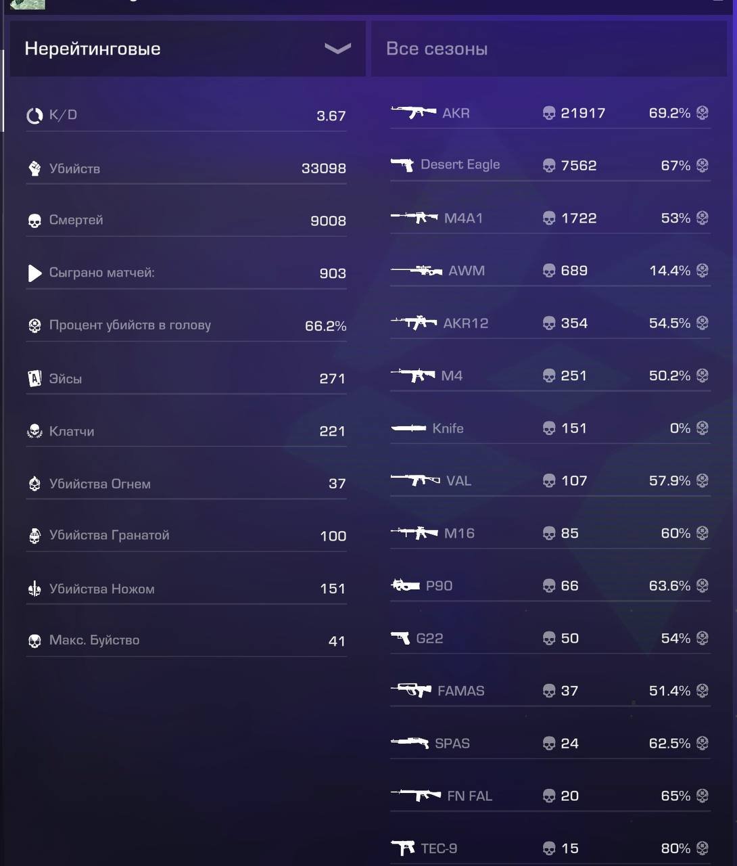Click the P90 submachine gun icon
Image resolution: width=737 pixels, height=866 pixels.
(x=406, y=585)
